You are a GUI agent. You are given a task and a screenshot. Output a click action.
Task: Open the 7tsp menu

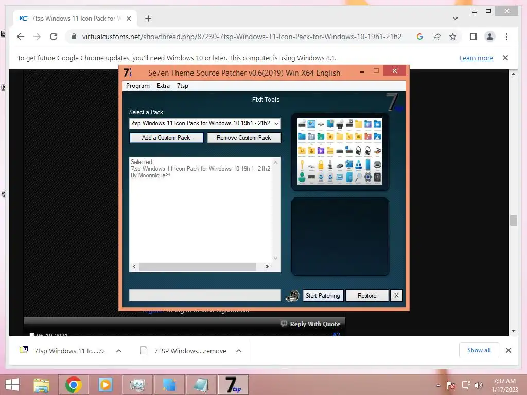183,86
